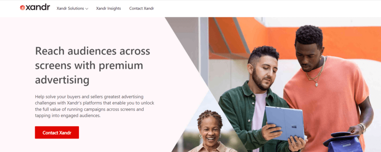Click the man wearing the green jacket
This screenshot has height=152, width=381.
253,102
